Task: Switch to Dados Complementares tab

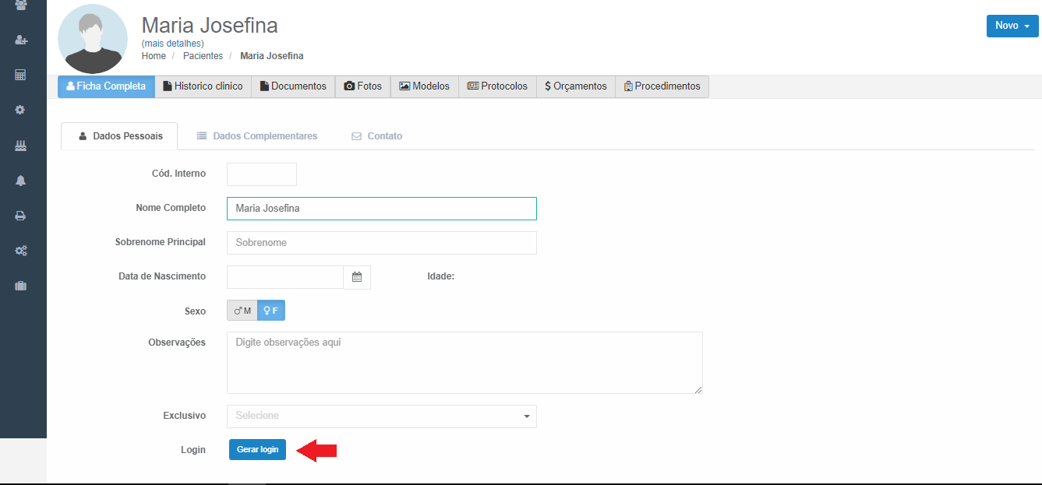Action: point(256,136)
